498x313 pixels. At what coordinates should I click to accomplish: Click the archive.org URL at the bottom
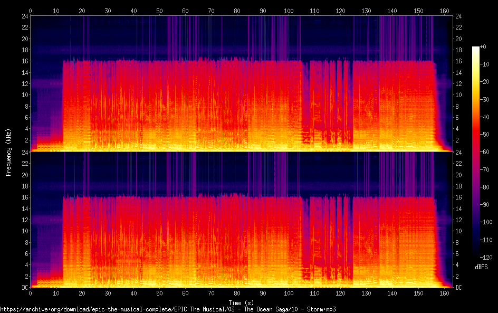tap(168, 309)
